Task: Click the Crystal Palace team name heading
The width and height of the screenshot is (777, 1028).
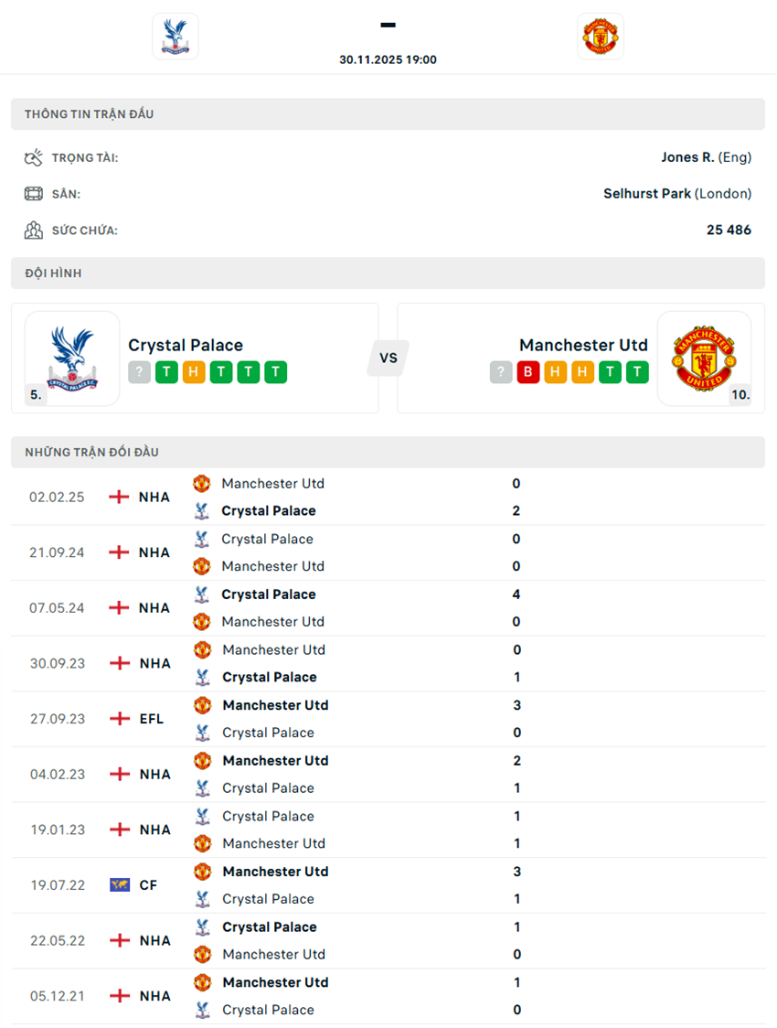Action: click(186, 345)
